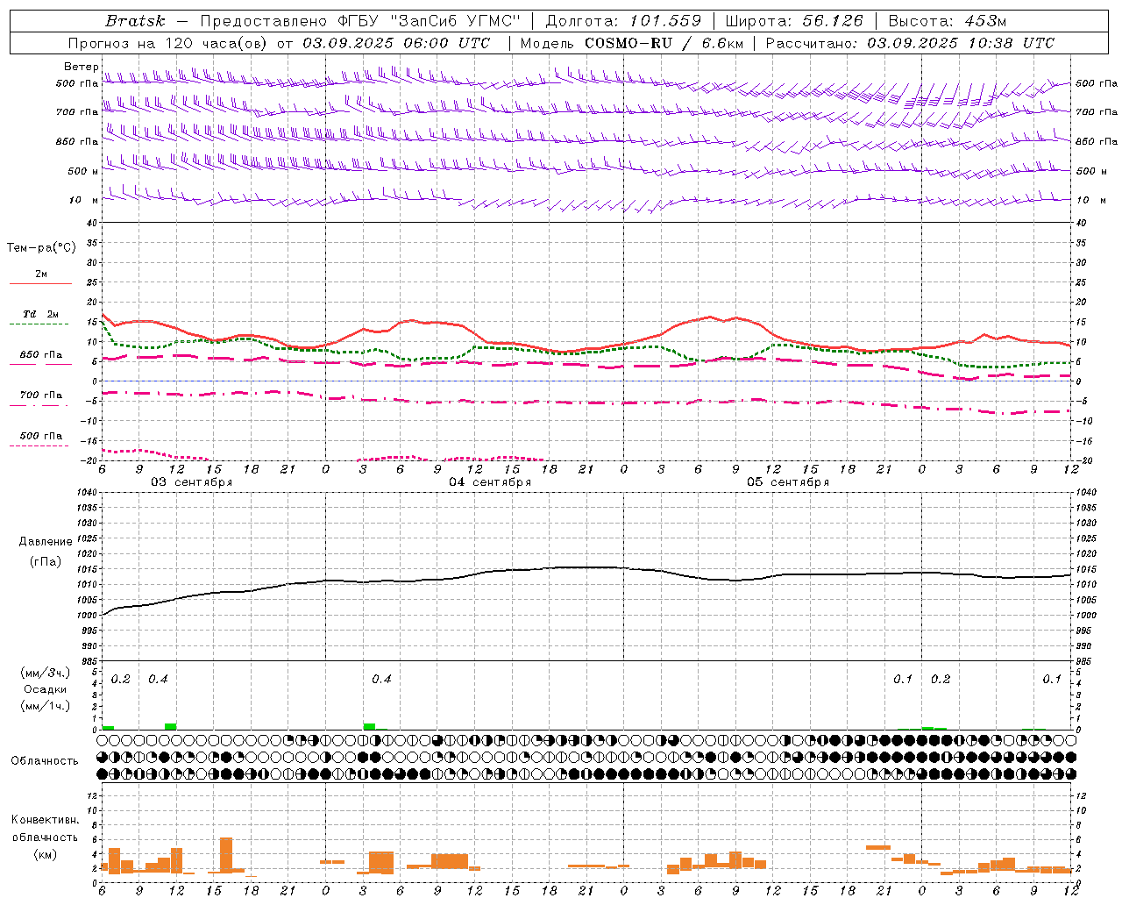The height and width of the screenshot is (898, 1122).
Task: Click the 'Конвективн.' label
Action: pos(46,820)
